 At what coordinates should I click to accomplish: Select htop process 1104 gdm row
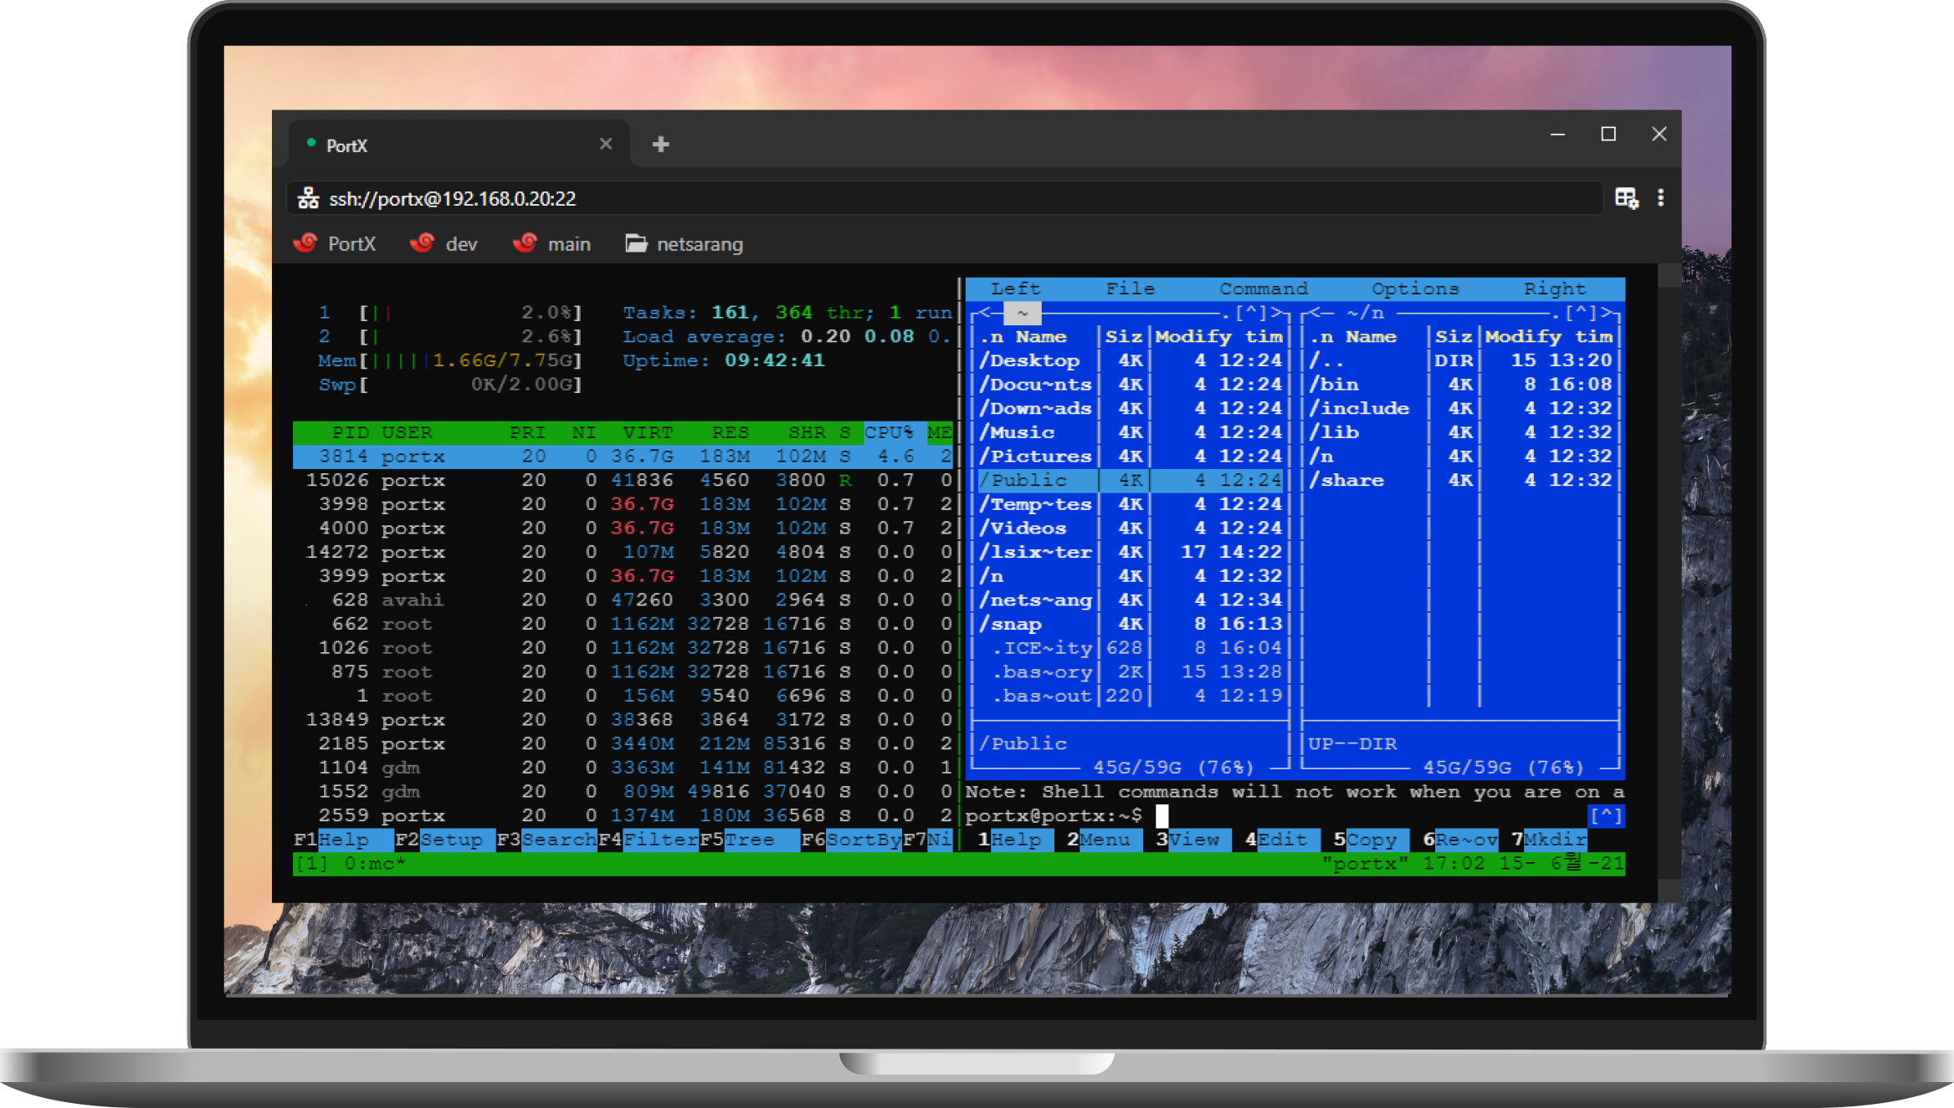coord(623,768)
